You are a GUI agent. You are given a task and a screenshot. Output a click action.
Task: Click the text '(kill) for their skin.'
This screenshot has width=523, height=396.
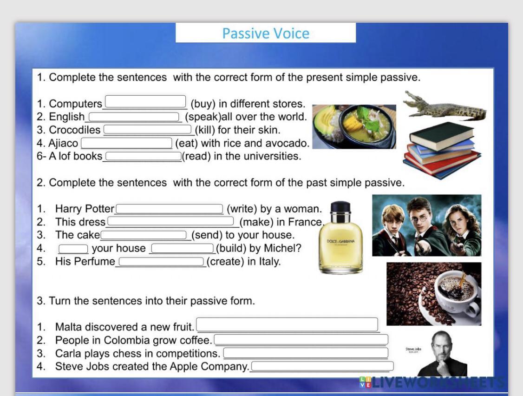237,130
